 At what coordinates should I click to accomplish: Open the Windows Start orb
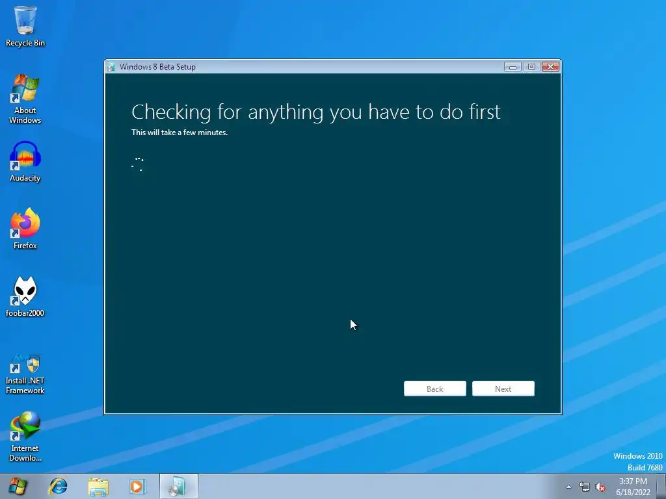18,486
